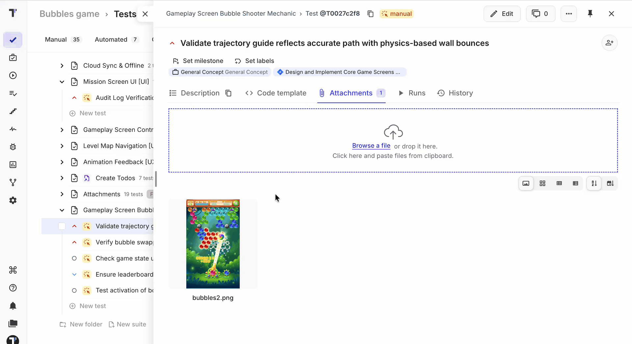
Task: Toggle sort attachments by name
Action: [594, 184]
